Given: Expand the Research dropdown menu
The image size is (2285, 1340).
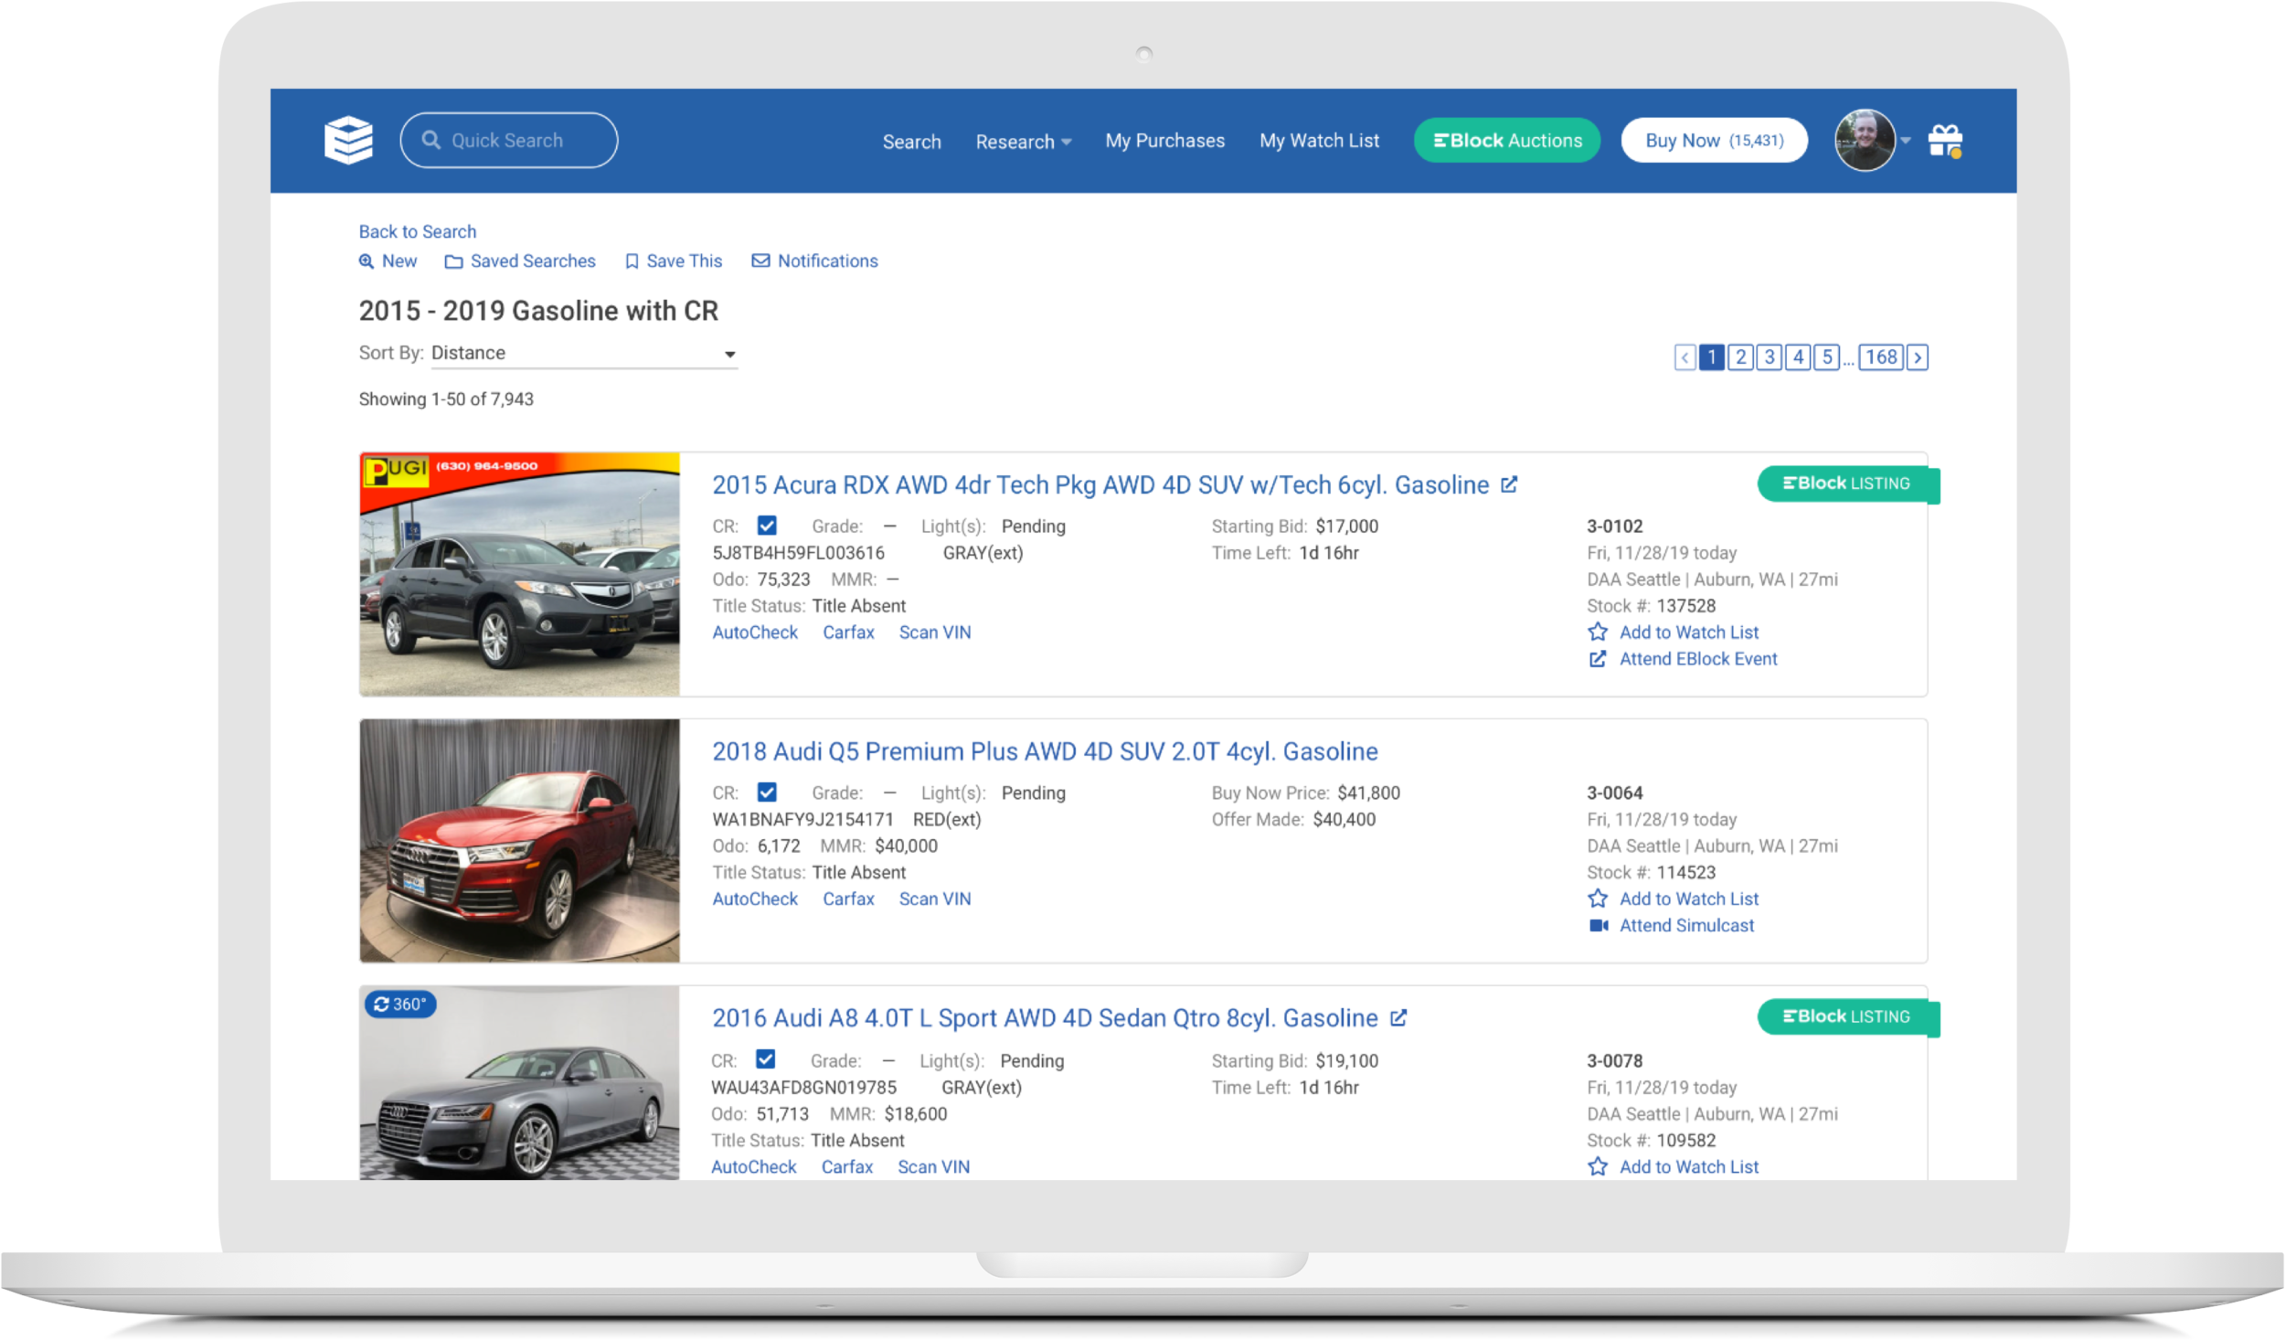Looking at the screenshot, I should pos(1023,142).
